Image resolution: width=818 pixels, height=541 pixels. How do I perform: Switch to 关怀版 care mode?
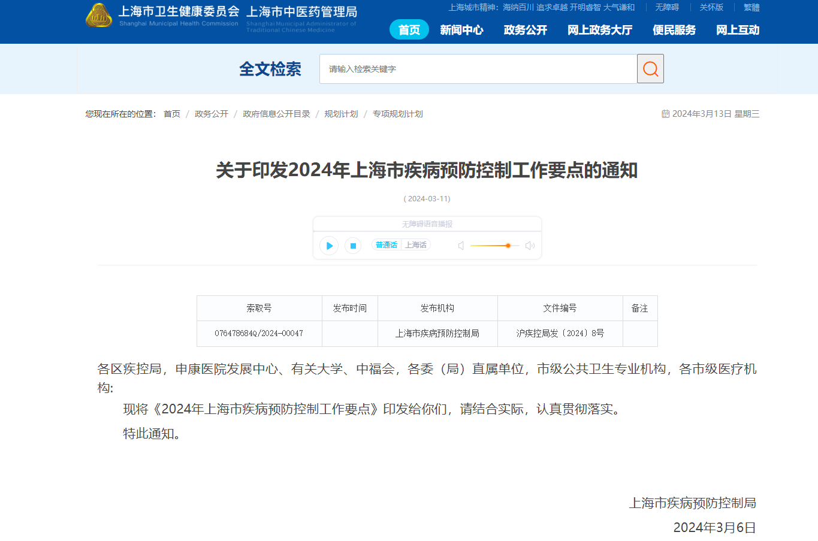[711, 7]
